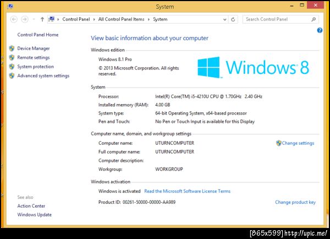
Task: Open Remote settings
Action: pyautogui.click(x=34, y=57)
